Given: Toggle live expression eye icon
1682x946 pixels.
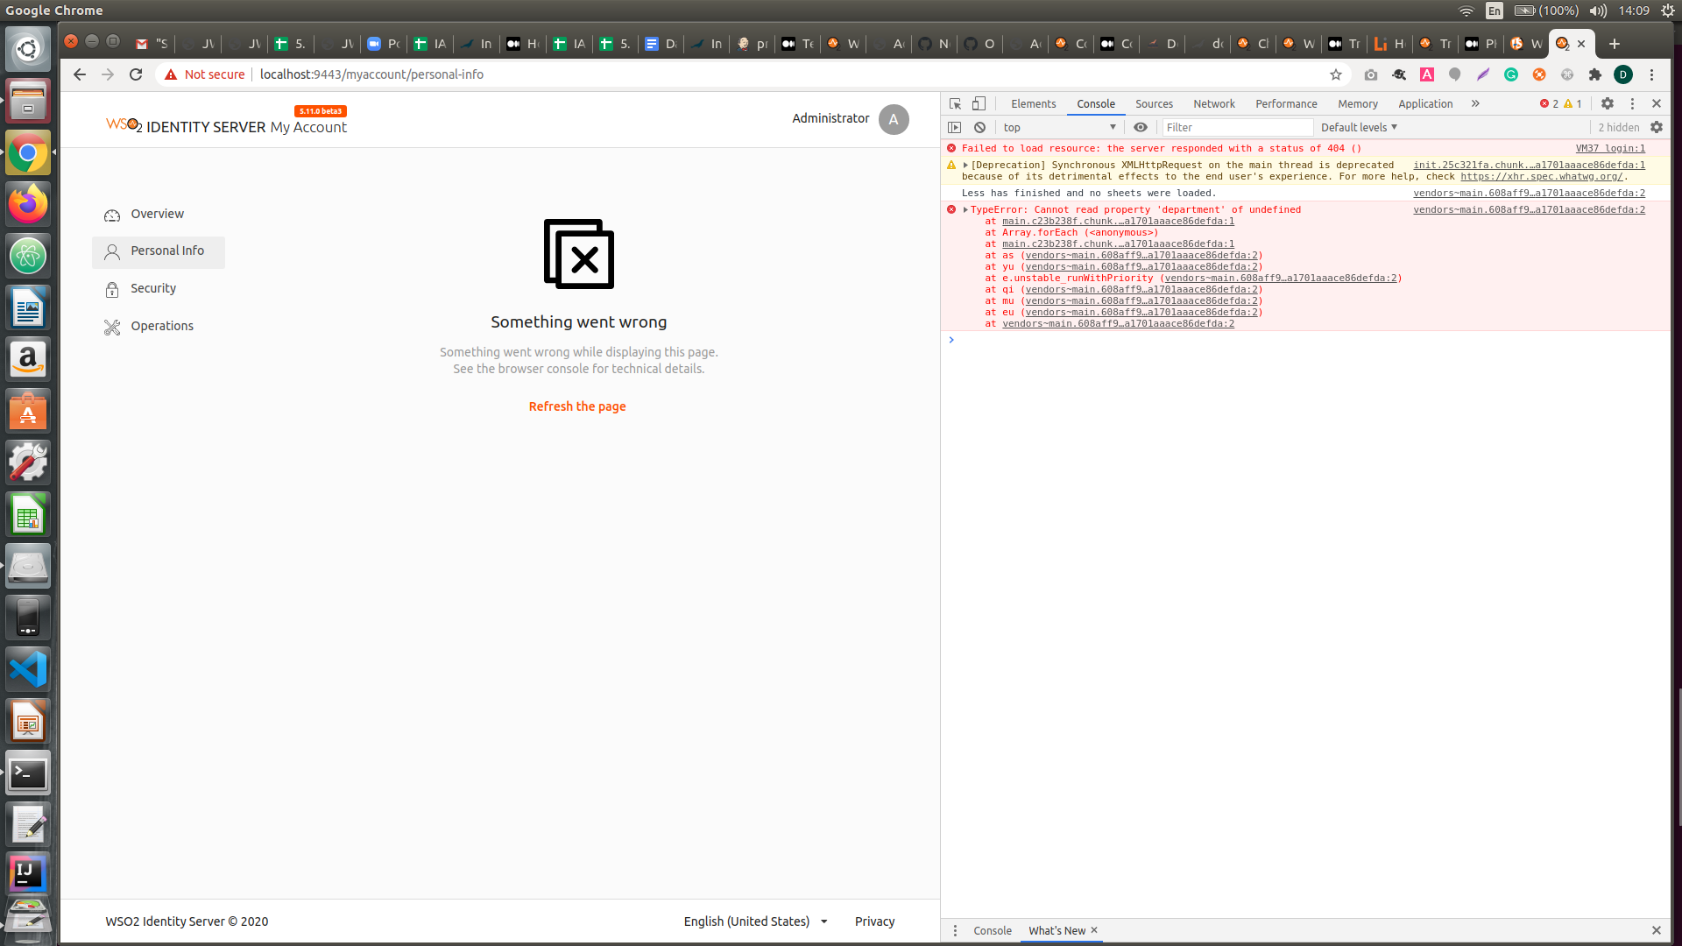Looking at the screenshot, I should click(x=1140, y=127).
